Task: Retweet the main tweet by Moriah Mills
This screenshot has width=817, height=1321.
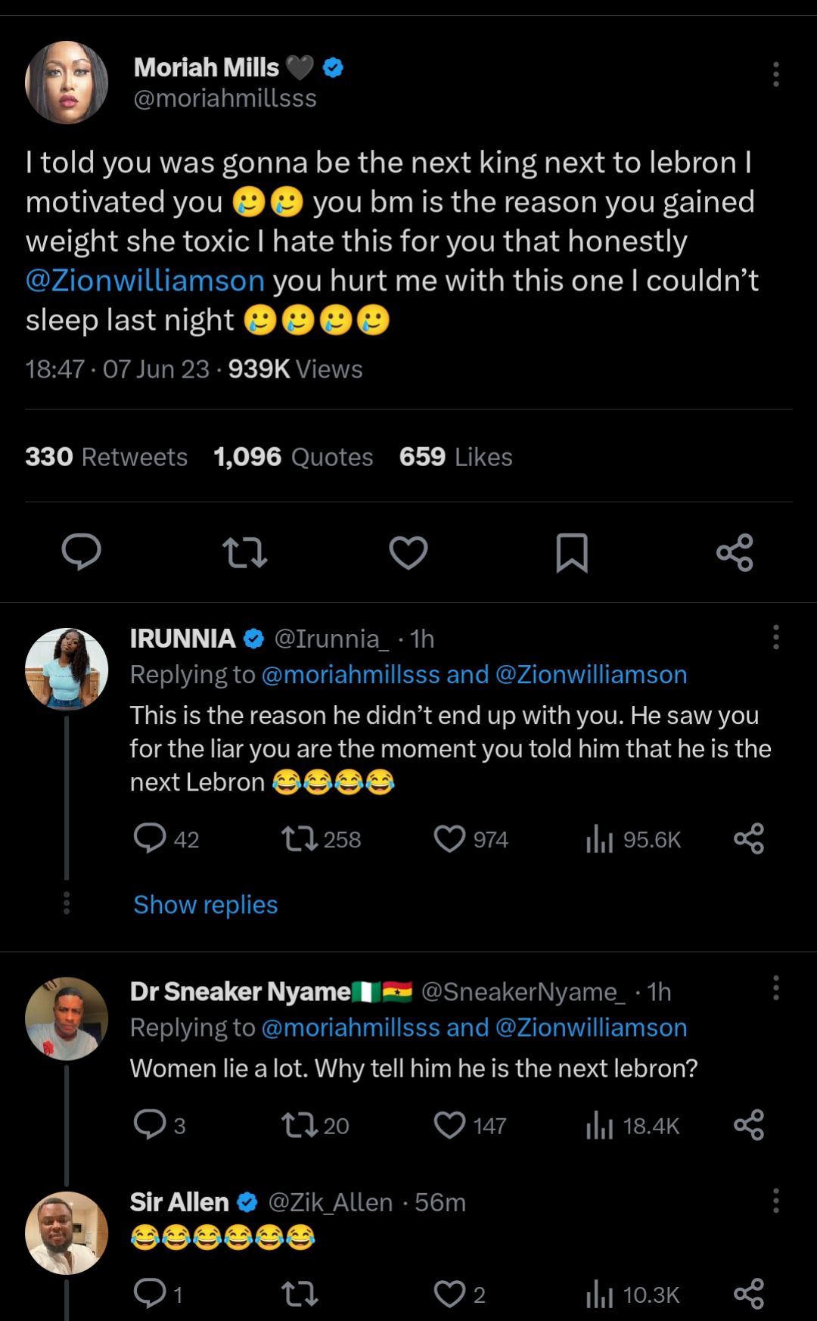Action: [x=245, y=552]
